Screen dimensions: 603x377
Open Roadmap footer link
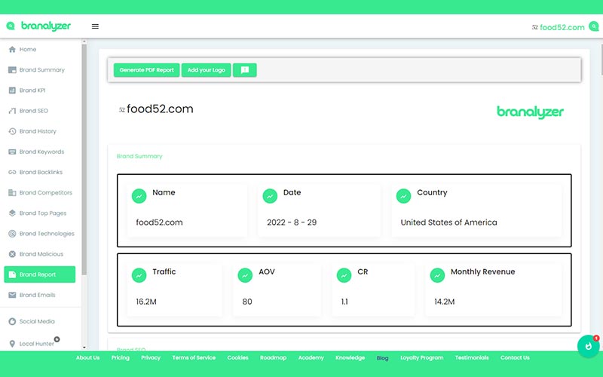pyautogui.click(x=273, y=357)
